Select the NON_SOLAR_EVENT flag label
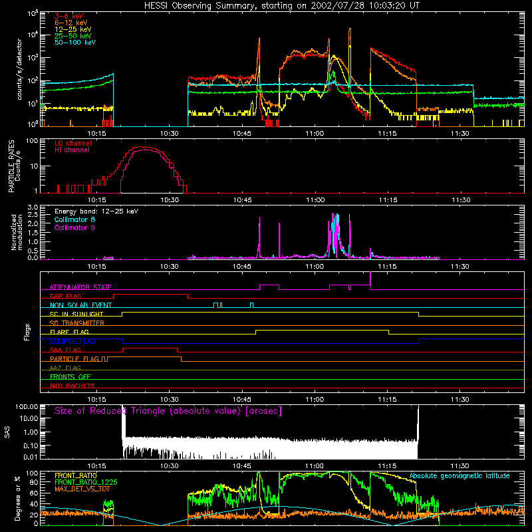 pyautogui.click(x=80, y=305)
